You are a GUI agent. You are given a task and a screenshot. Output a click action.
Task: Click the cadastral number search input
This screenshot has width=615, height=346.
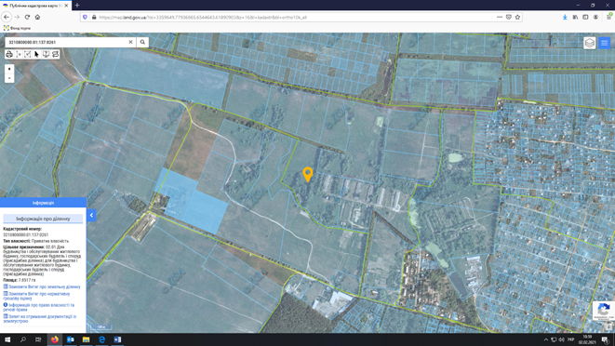(67, 42)
